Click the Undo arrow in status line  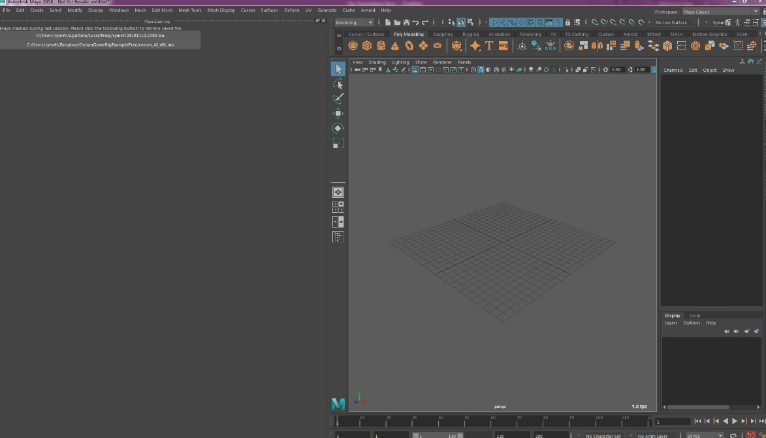coord(415,22)
